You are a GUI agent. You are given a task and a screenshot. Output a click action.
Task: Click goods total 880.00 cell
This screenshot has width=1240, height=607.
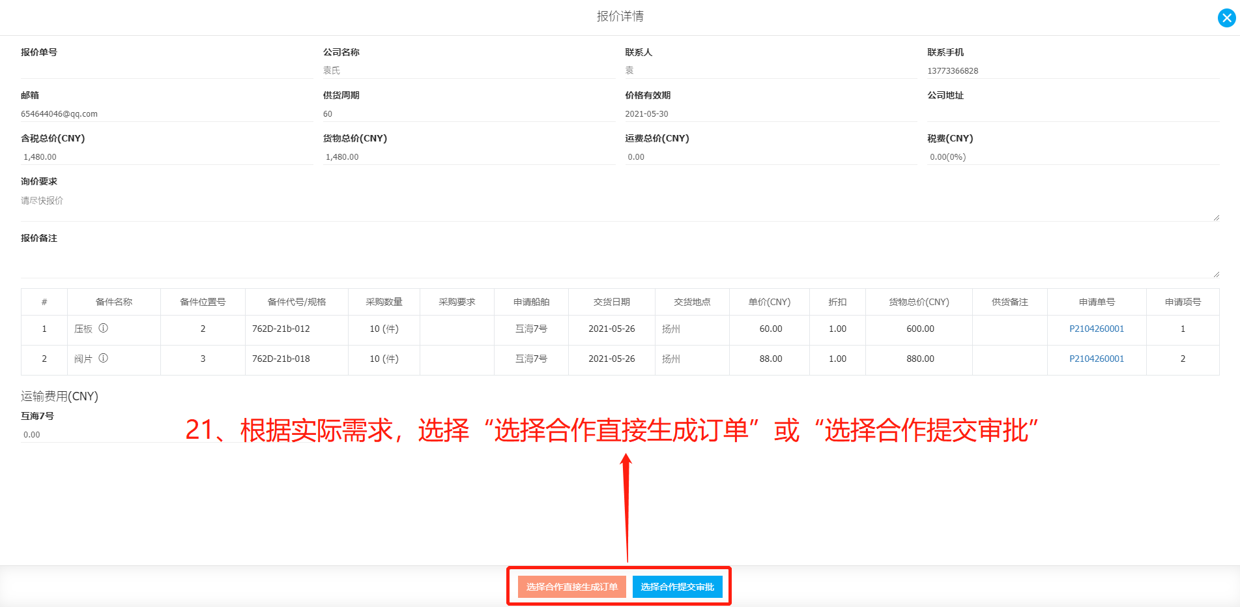(920, 359)
